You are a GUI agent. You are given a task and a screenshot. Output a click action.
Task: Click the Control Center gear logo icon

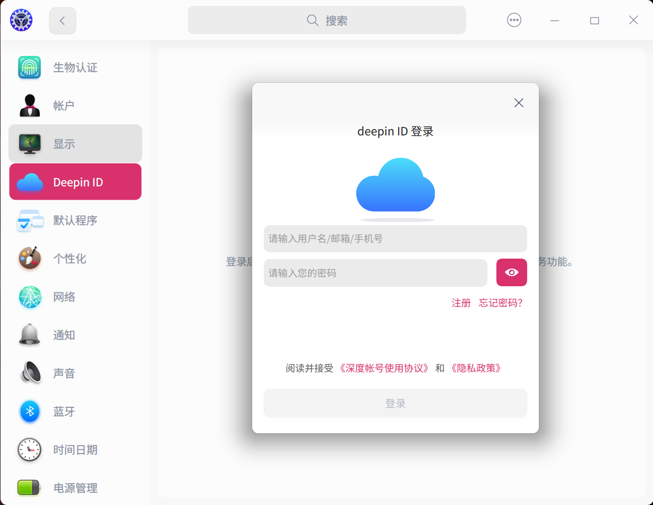(21, 20)
